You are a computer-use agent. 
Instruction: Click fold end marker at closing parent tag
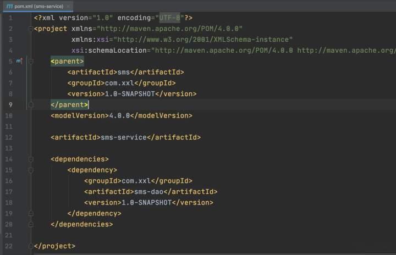[31, 104]
